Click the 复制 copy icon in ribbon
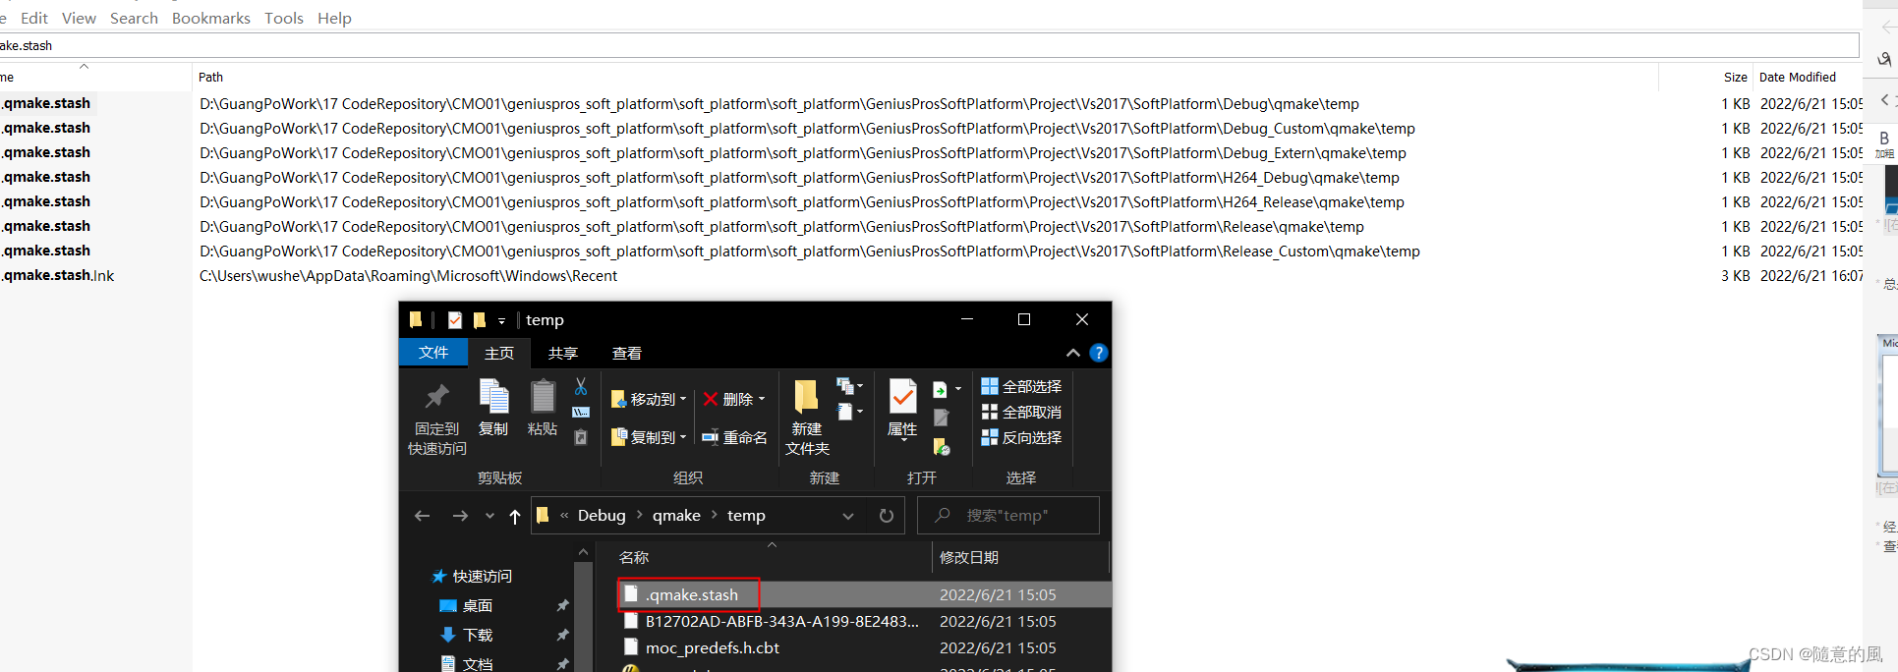Screen dimensions: 1898x672 (x=493, y=396)
